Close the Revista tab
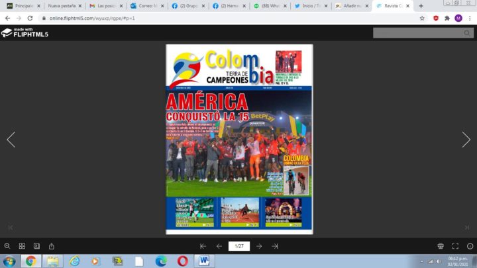This screenshot has width=477, height=268. (x=407, y=6)
